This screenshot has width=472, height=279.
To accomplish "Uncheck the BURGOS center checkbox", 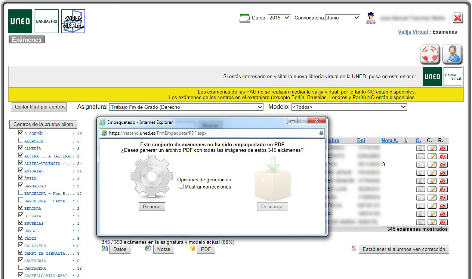I will coord(21,230).
